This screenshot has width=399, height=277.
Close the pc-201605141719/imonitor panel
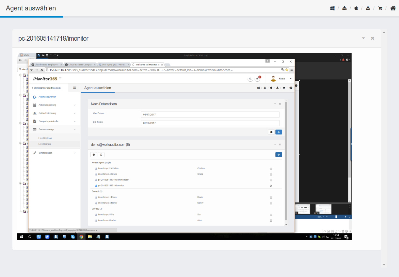tap(372, 38)
